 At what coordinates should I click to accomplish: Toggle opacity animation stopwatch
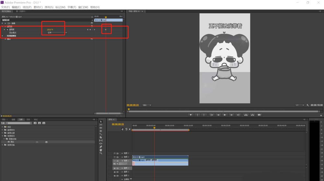pyautogui.click(x=7, y=30)
